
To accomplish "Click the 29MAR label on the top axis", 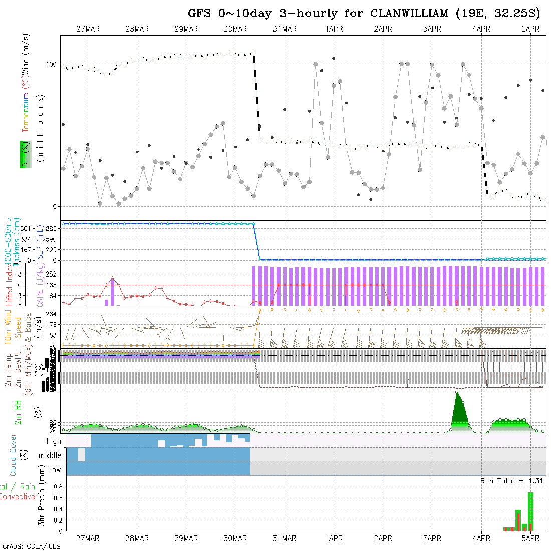I will (186, 29).
